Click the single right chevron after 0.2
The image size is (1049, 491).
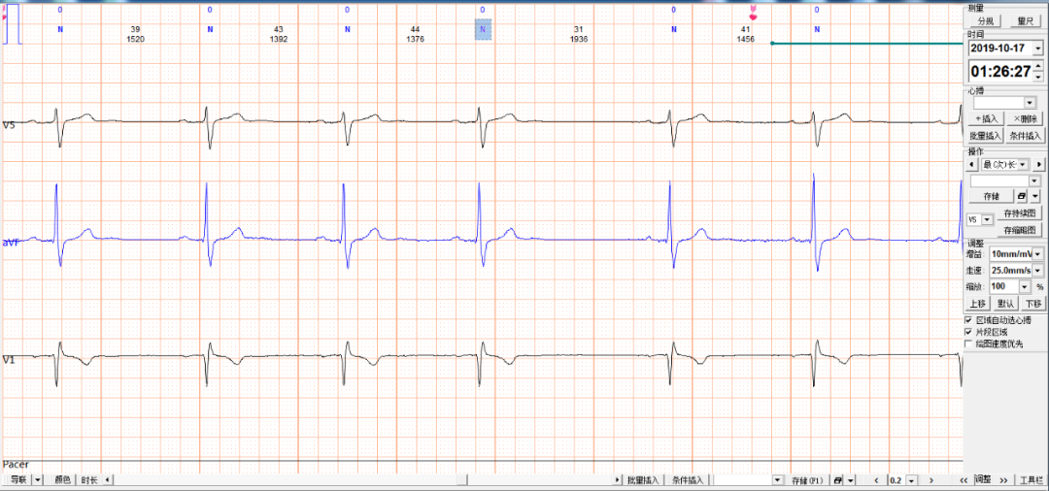(931, 479)
